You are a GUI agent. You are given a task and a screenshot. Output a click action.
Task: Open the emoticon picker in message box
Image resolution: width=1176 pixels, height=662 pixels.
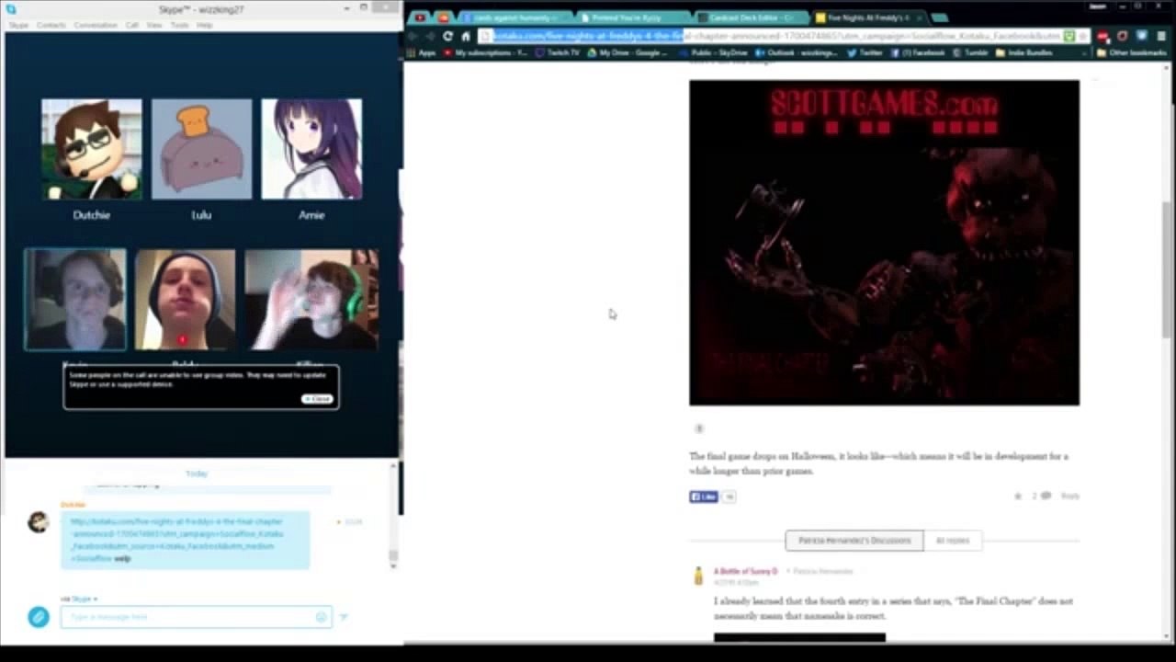[321, 617]
